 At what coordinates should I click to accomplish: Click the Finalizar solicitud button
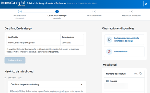point(15,60)
